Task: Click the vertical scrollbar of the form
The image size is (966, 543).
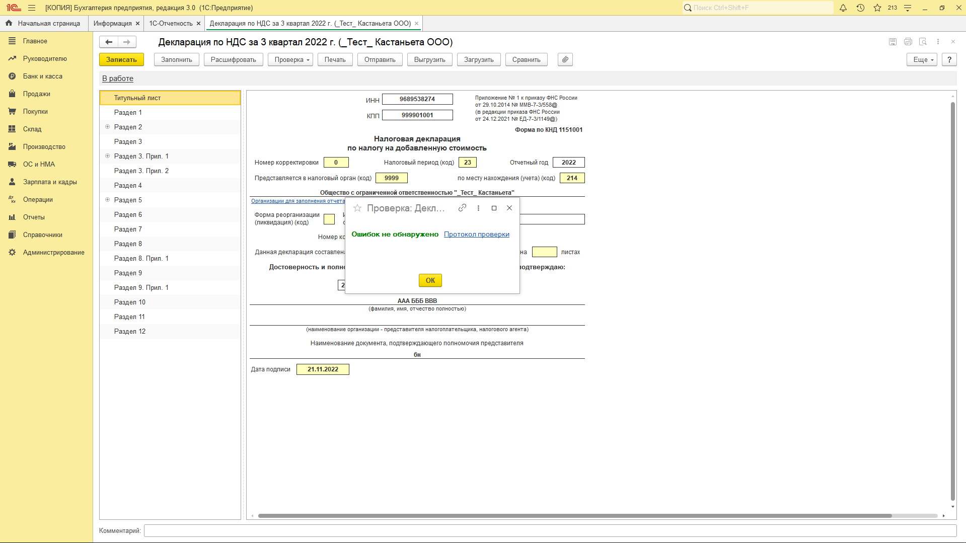Action: point(952,302)
